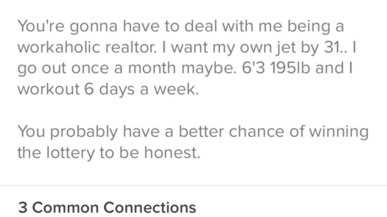Click the word 'Common' in section header
The width and height of the screenshot is (387, 217).
coord(67,208)
